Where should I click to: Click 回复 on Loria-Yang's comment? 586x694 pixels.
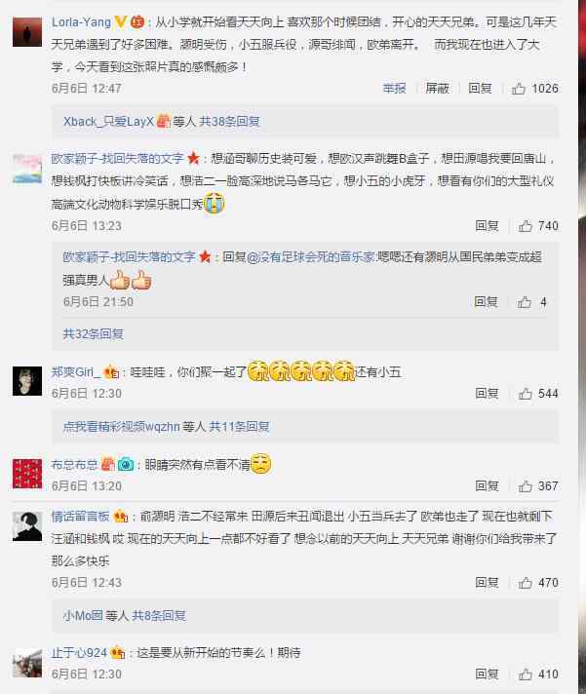point(480,89)
